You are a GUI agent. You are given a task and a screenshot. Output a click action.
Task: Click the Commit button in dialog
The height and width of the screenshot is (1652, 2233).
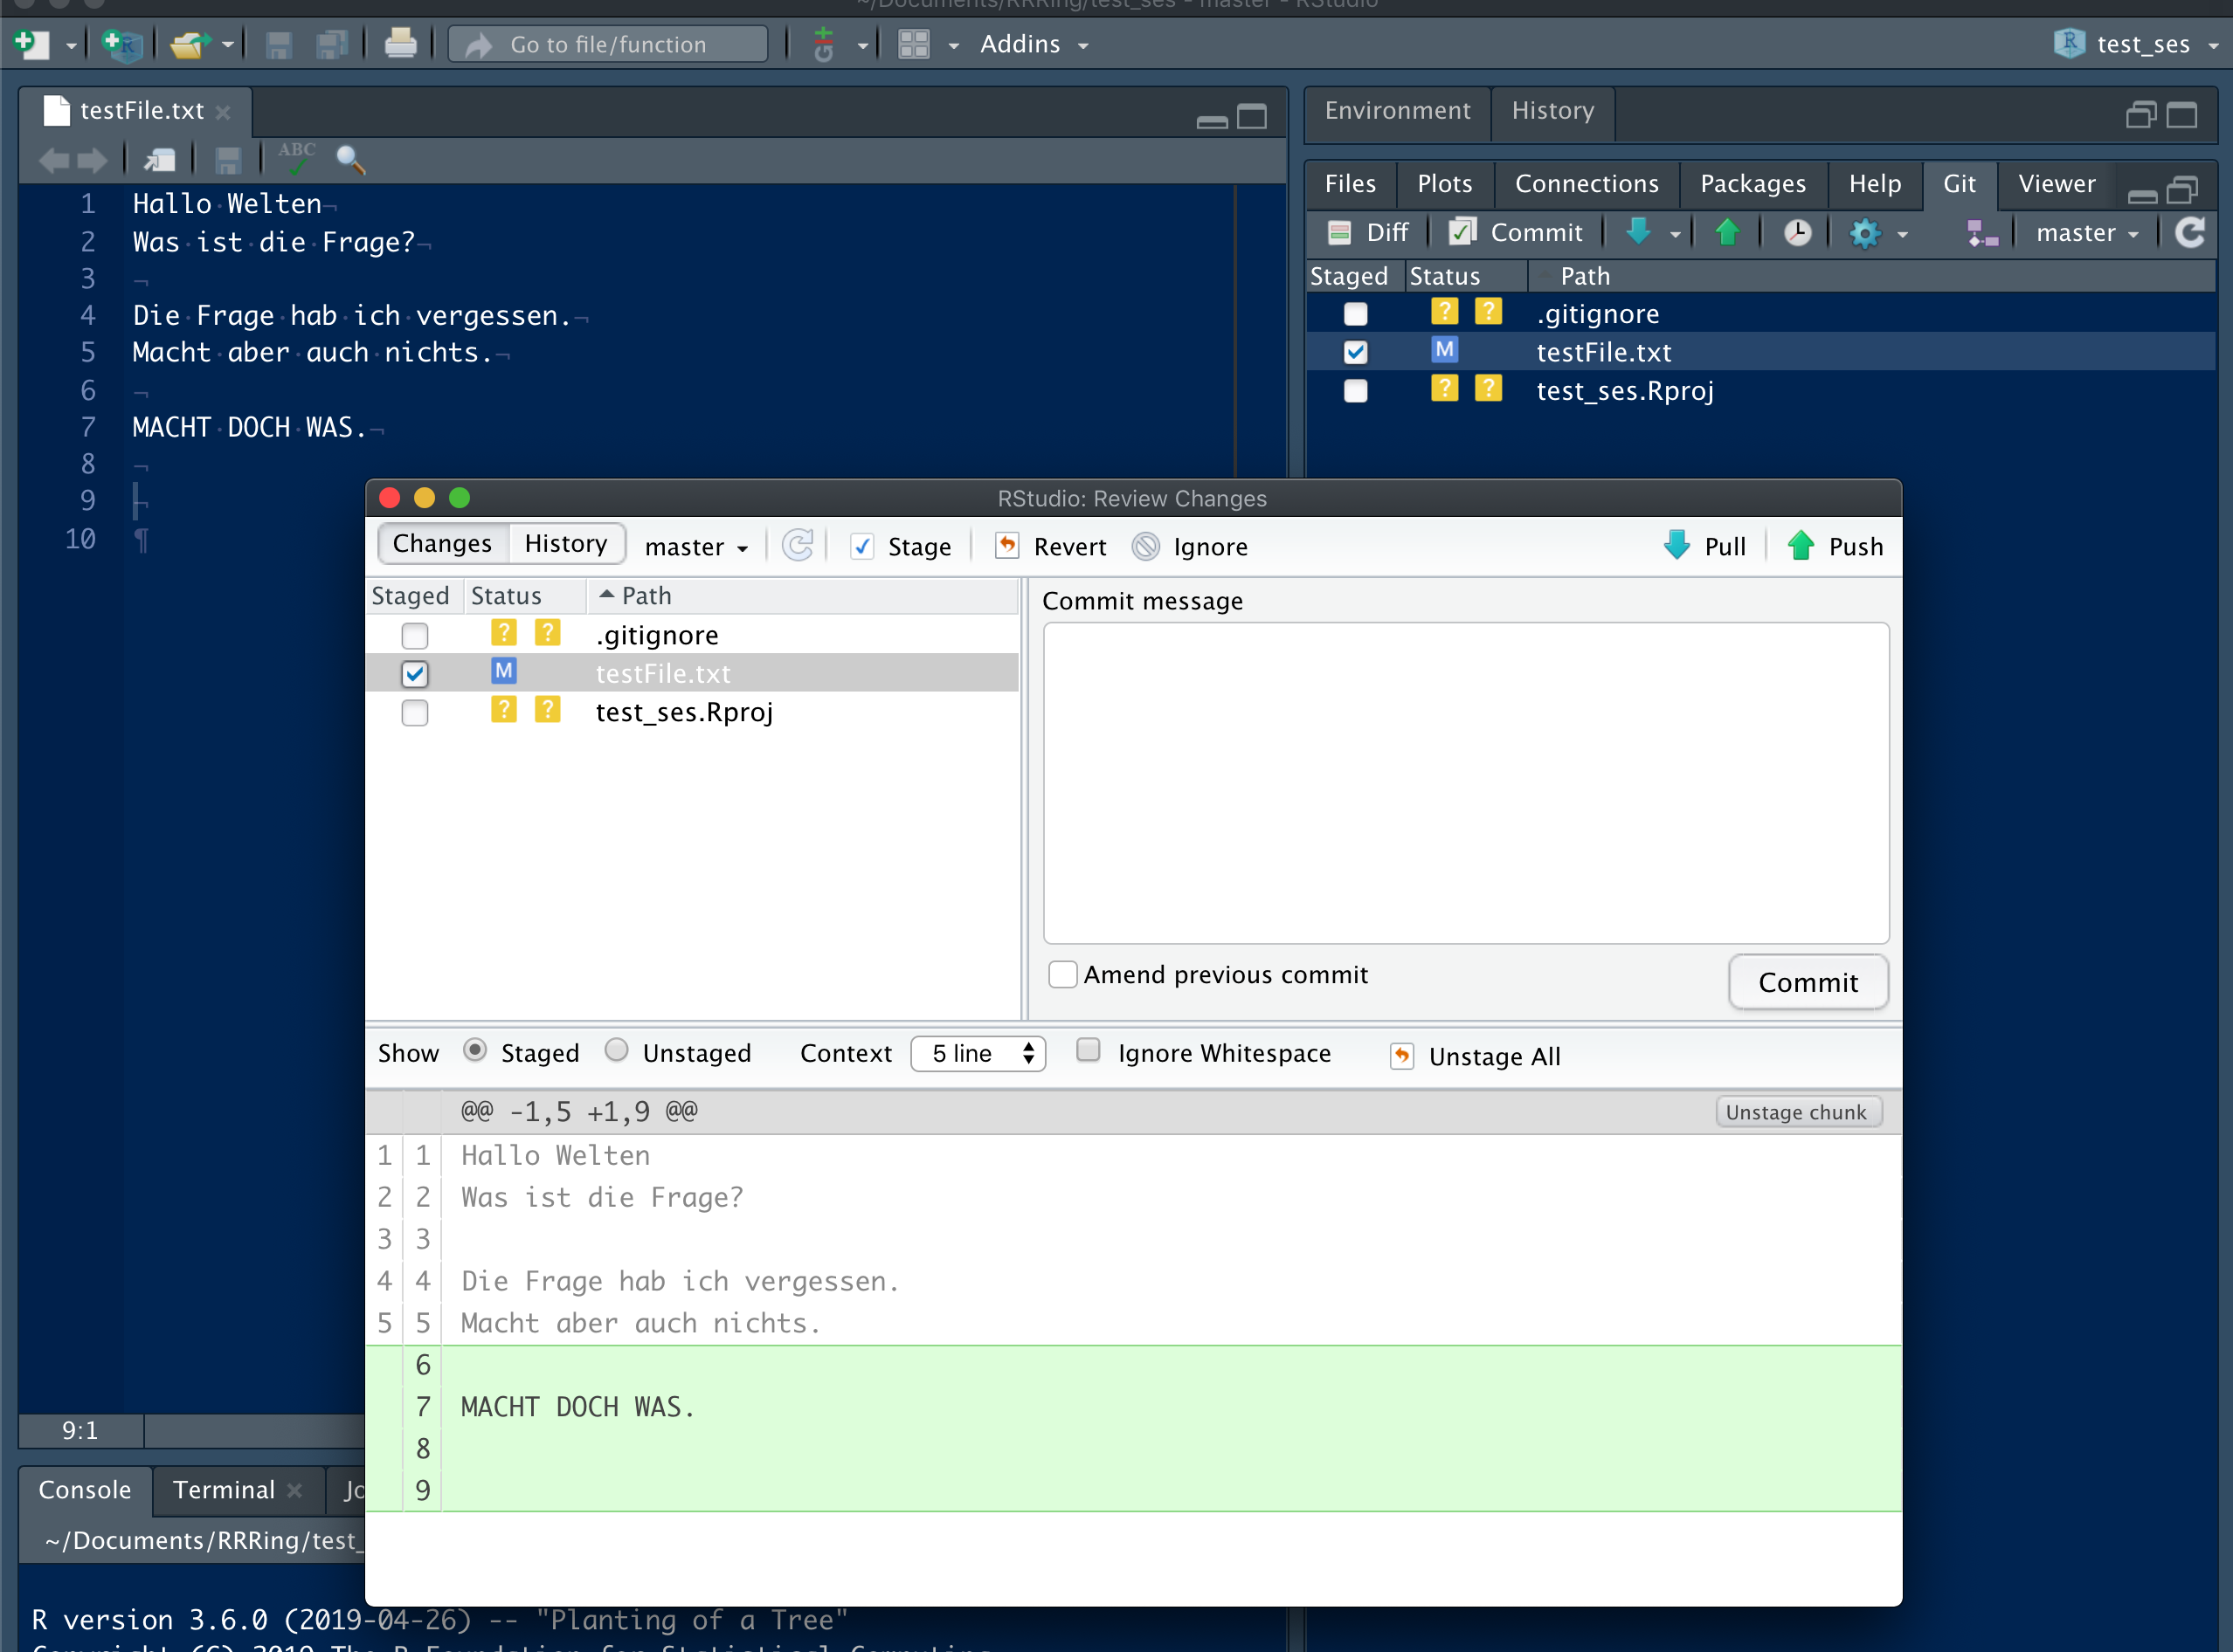pyautogui.click(x=1808, y=982)
